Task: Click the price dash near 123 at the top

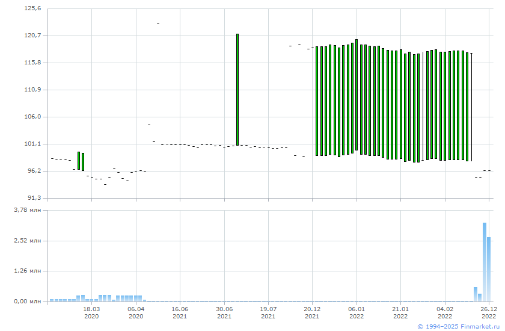Action: [158, 23]
